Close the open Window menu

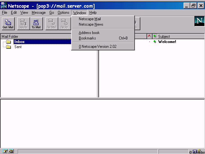click(x=79, y=13)
